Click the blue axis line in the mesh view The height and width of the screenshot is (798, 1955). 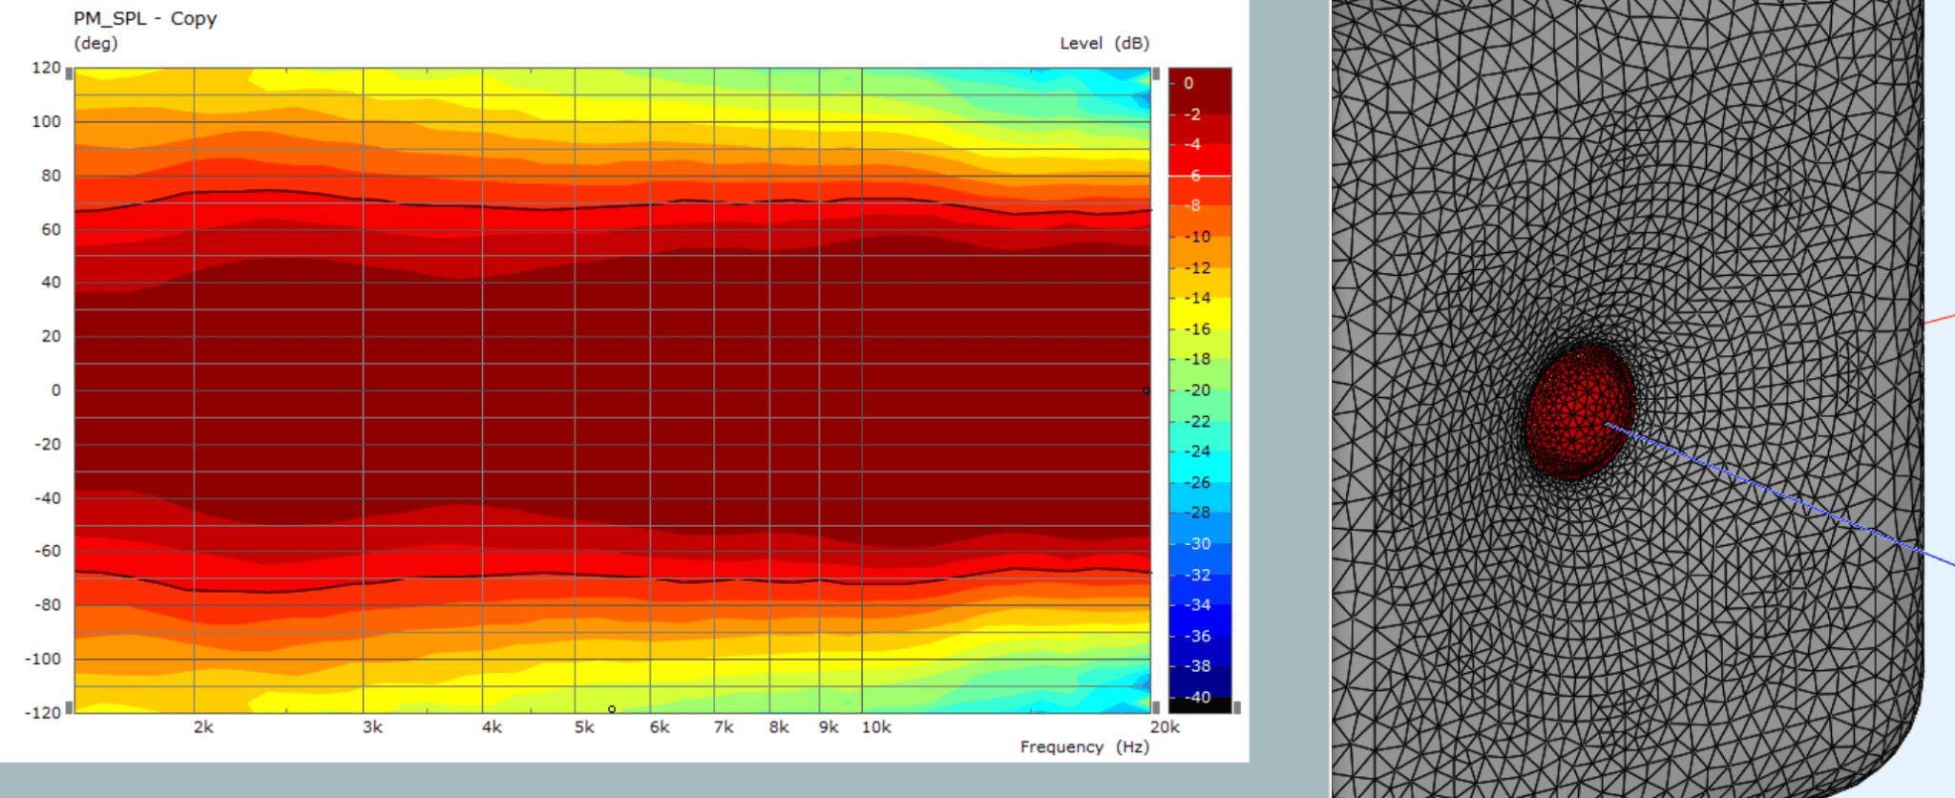pyautogui.click(x=1781, y=496)
